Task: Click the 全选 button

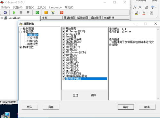Action: [75, 95]
